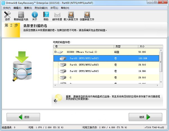The image size is (169, 131).
Task: Click the EasyRecovery app icon in title bar
Action: click(x=3, y=3)
